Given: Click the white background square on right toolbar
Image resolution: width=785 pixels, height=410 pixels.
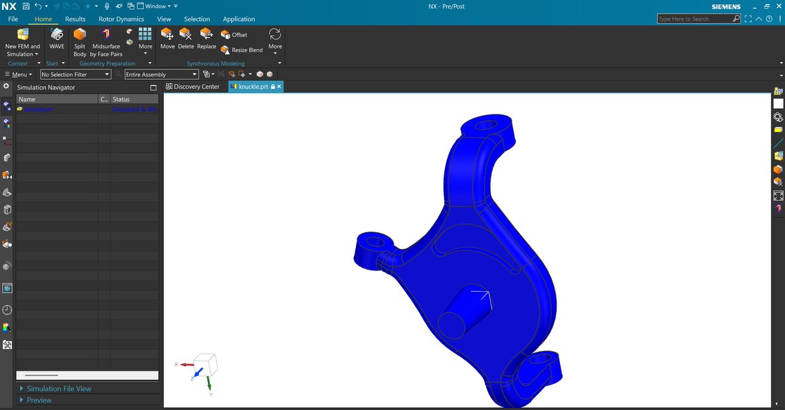Looking at the screenshot, I should pyautogui.click(x=778, y=103).
